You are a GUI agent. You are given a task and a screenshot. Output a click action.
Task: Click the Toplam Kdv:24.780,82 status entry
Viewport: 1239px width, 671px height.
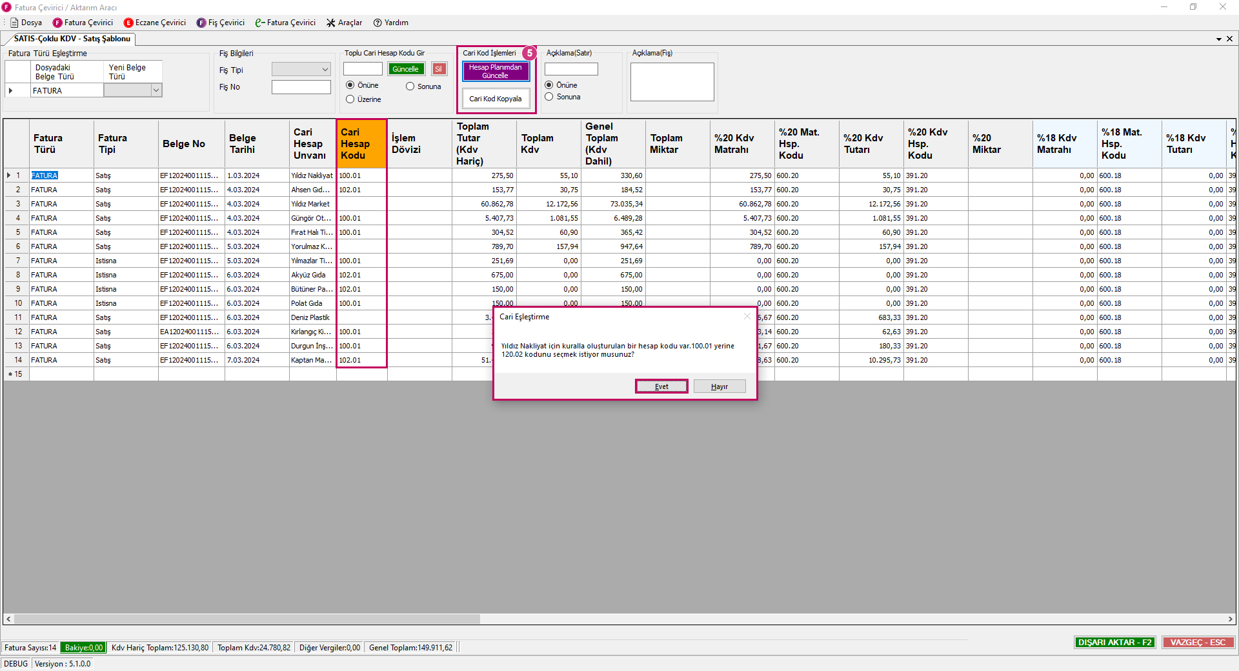click(254, 648)
